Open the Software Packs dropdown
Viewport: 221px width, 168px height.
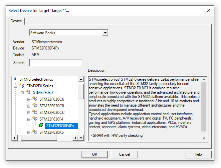(x=105, y=33)
